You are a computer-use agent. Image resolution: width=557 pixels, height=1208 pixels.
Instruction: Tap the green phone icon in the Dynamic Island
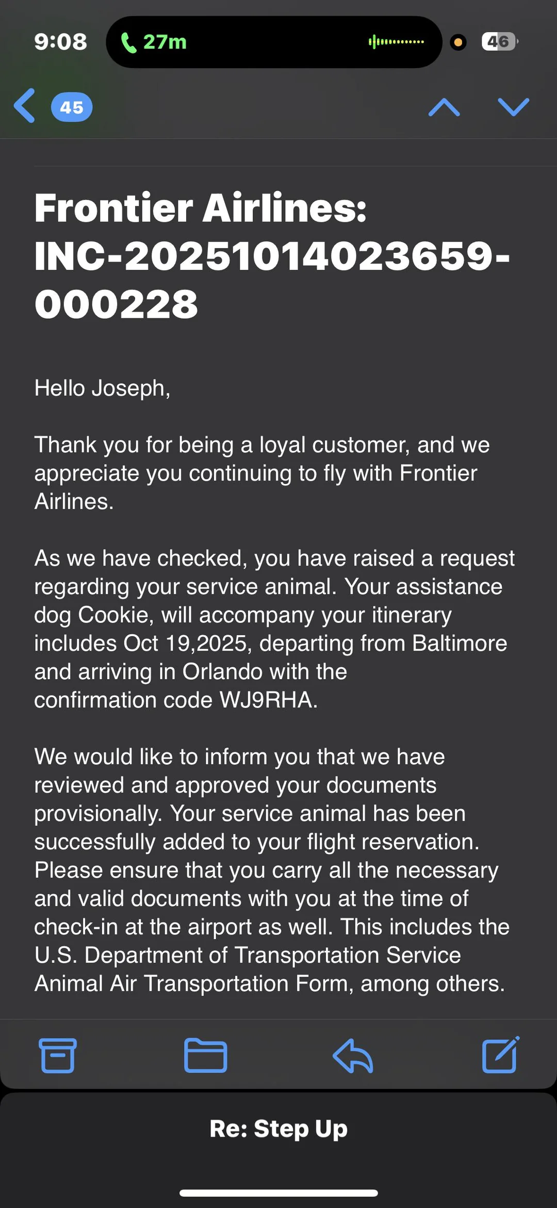click(x=128, y=42)
